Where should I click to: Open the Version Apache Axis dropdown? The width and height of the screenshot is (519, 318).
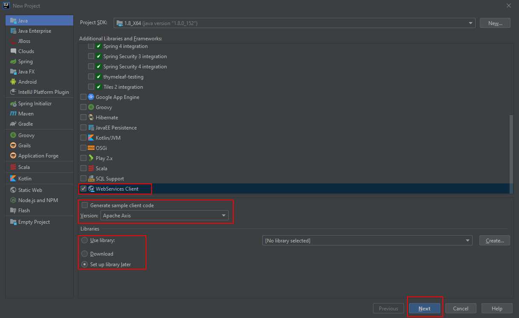point(164,215)
